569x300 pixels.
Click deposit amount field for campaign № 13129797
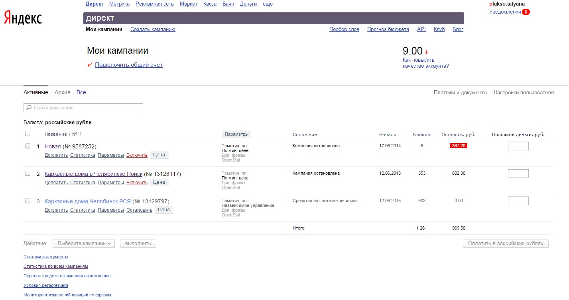tap(518, 201)
